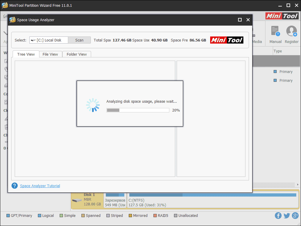Screen dimensions: 301x226
Task: Open the Folder View tab
Action: click(x=77, y=54)
